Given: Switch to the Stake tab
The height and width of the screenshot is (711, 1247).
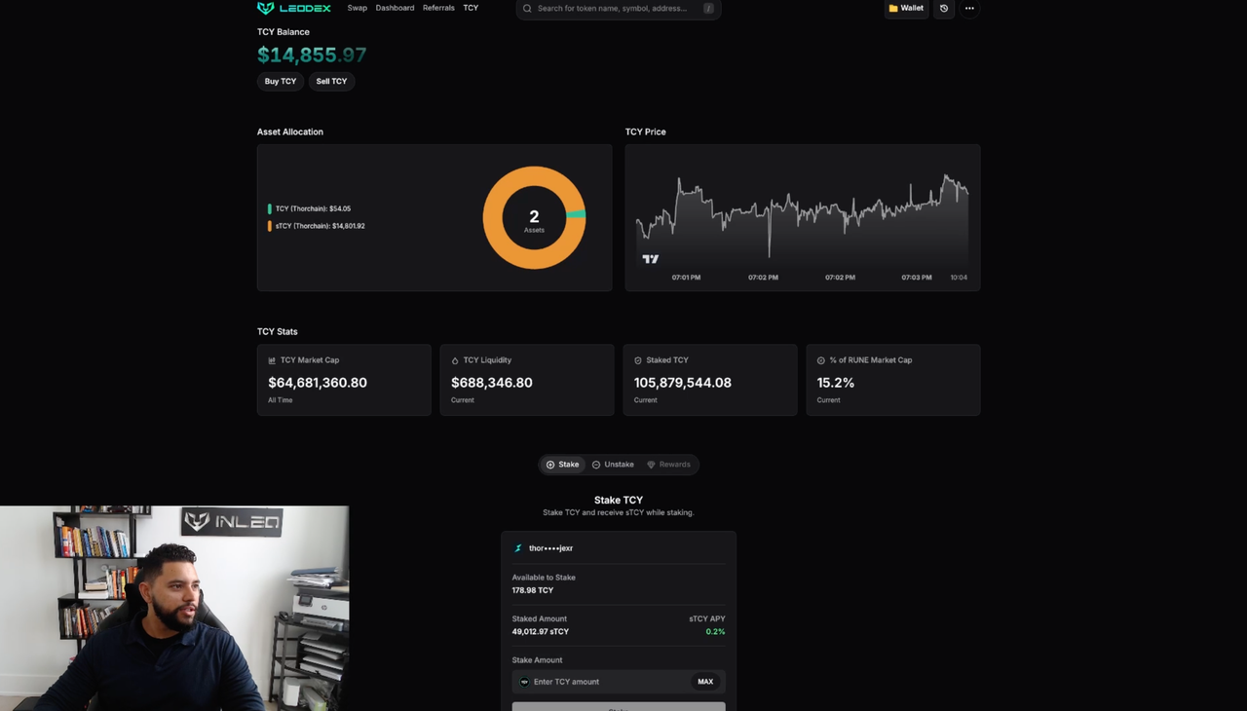Looking at the screenshot, I should (562, 465).
